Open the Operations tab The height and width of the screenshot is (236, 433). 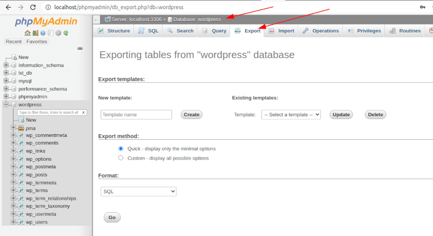pos(320,31)
